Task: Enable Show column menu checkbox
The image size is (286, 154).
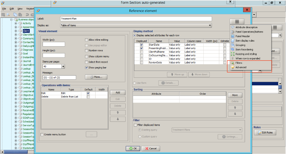Action: [86, 57]
